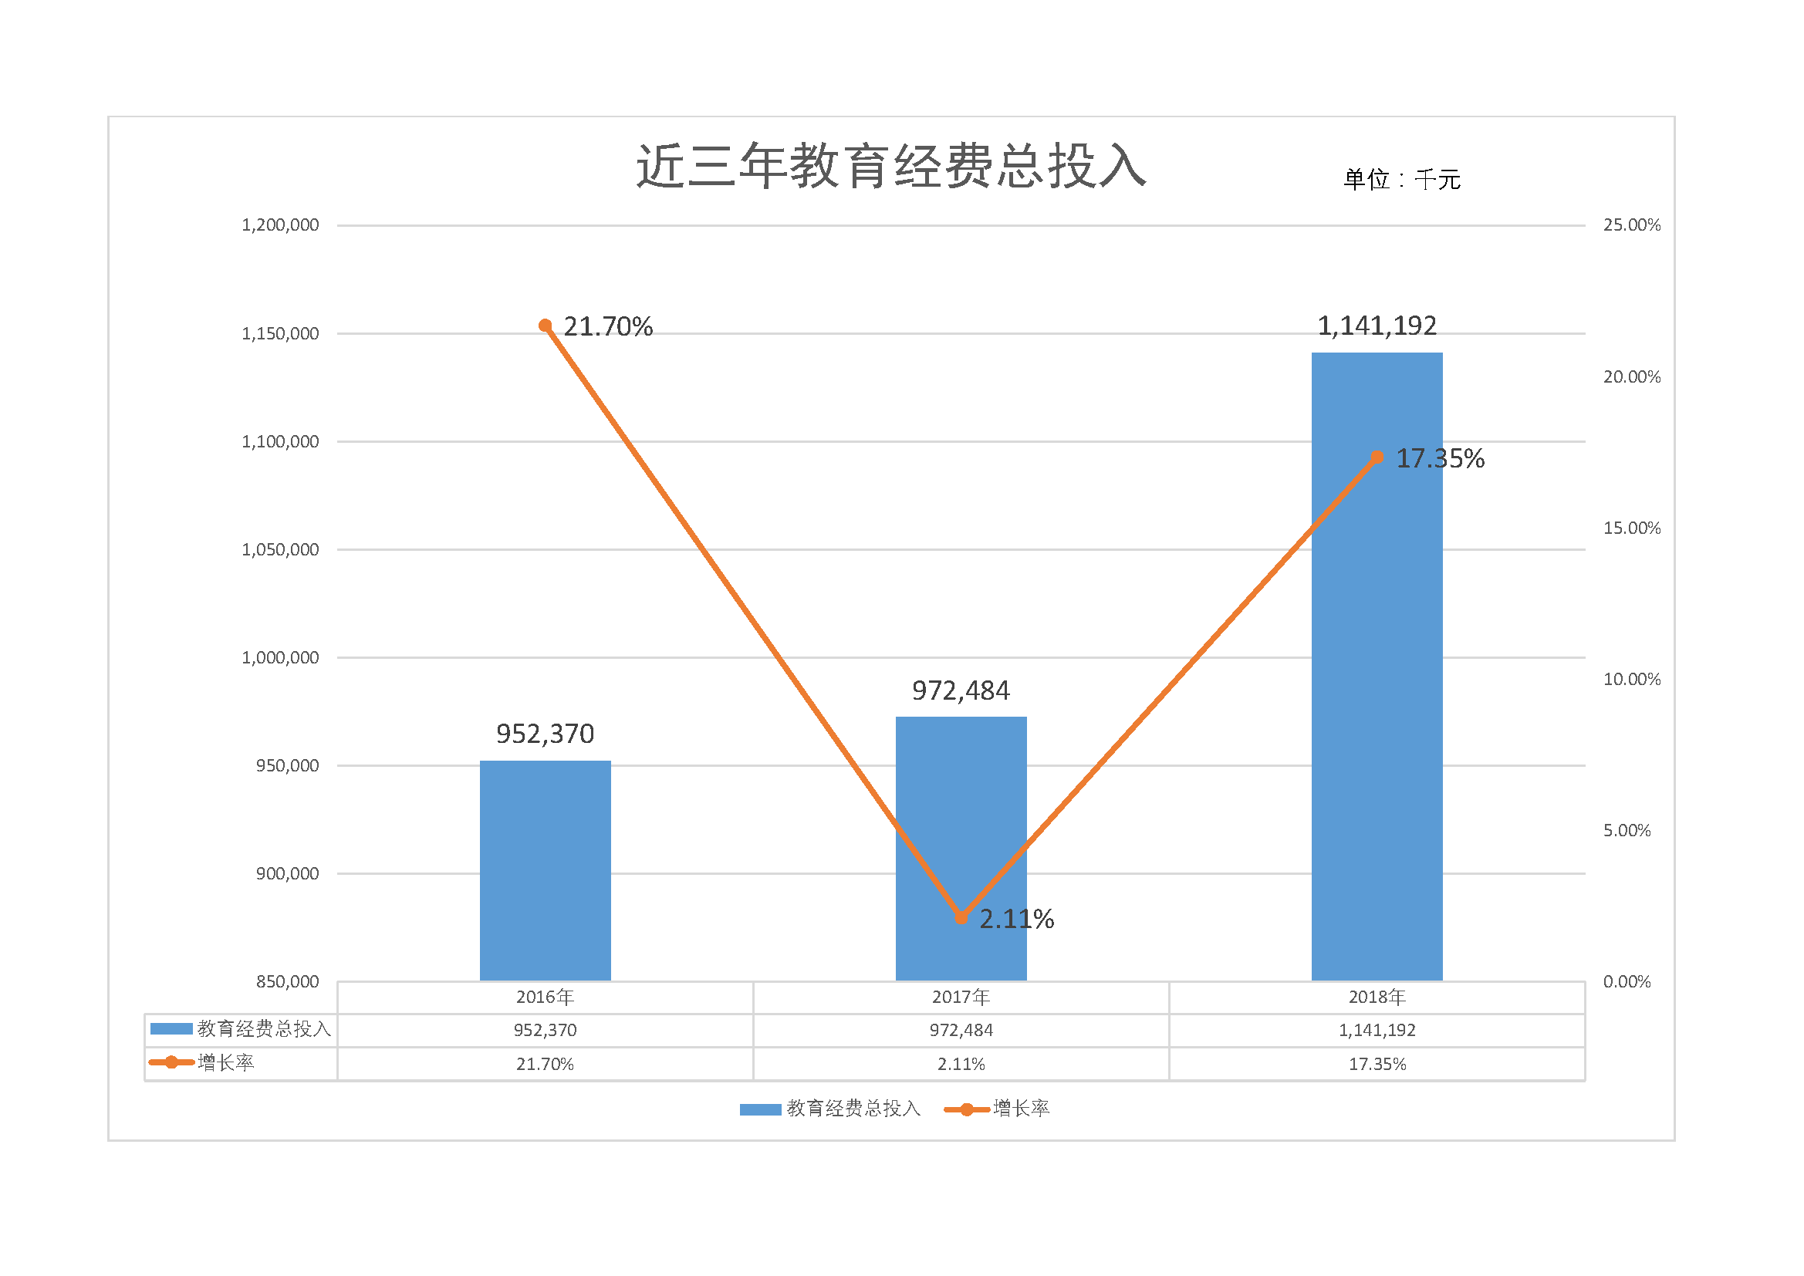Select the 2.11% orange line marker
The width and height of the screenshot is (1804, 1276).
(961, 917)
